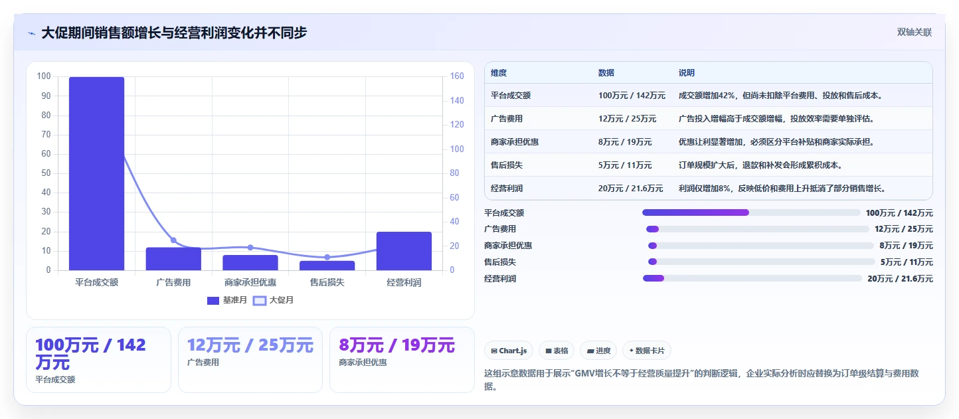Open the 平台成交额 data card
The height and width of the screenshot is (419, 959).
coord(98,360)
